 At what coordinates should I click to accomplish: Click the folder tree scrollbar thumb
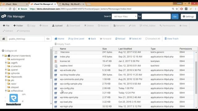pos(51,64)
